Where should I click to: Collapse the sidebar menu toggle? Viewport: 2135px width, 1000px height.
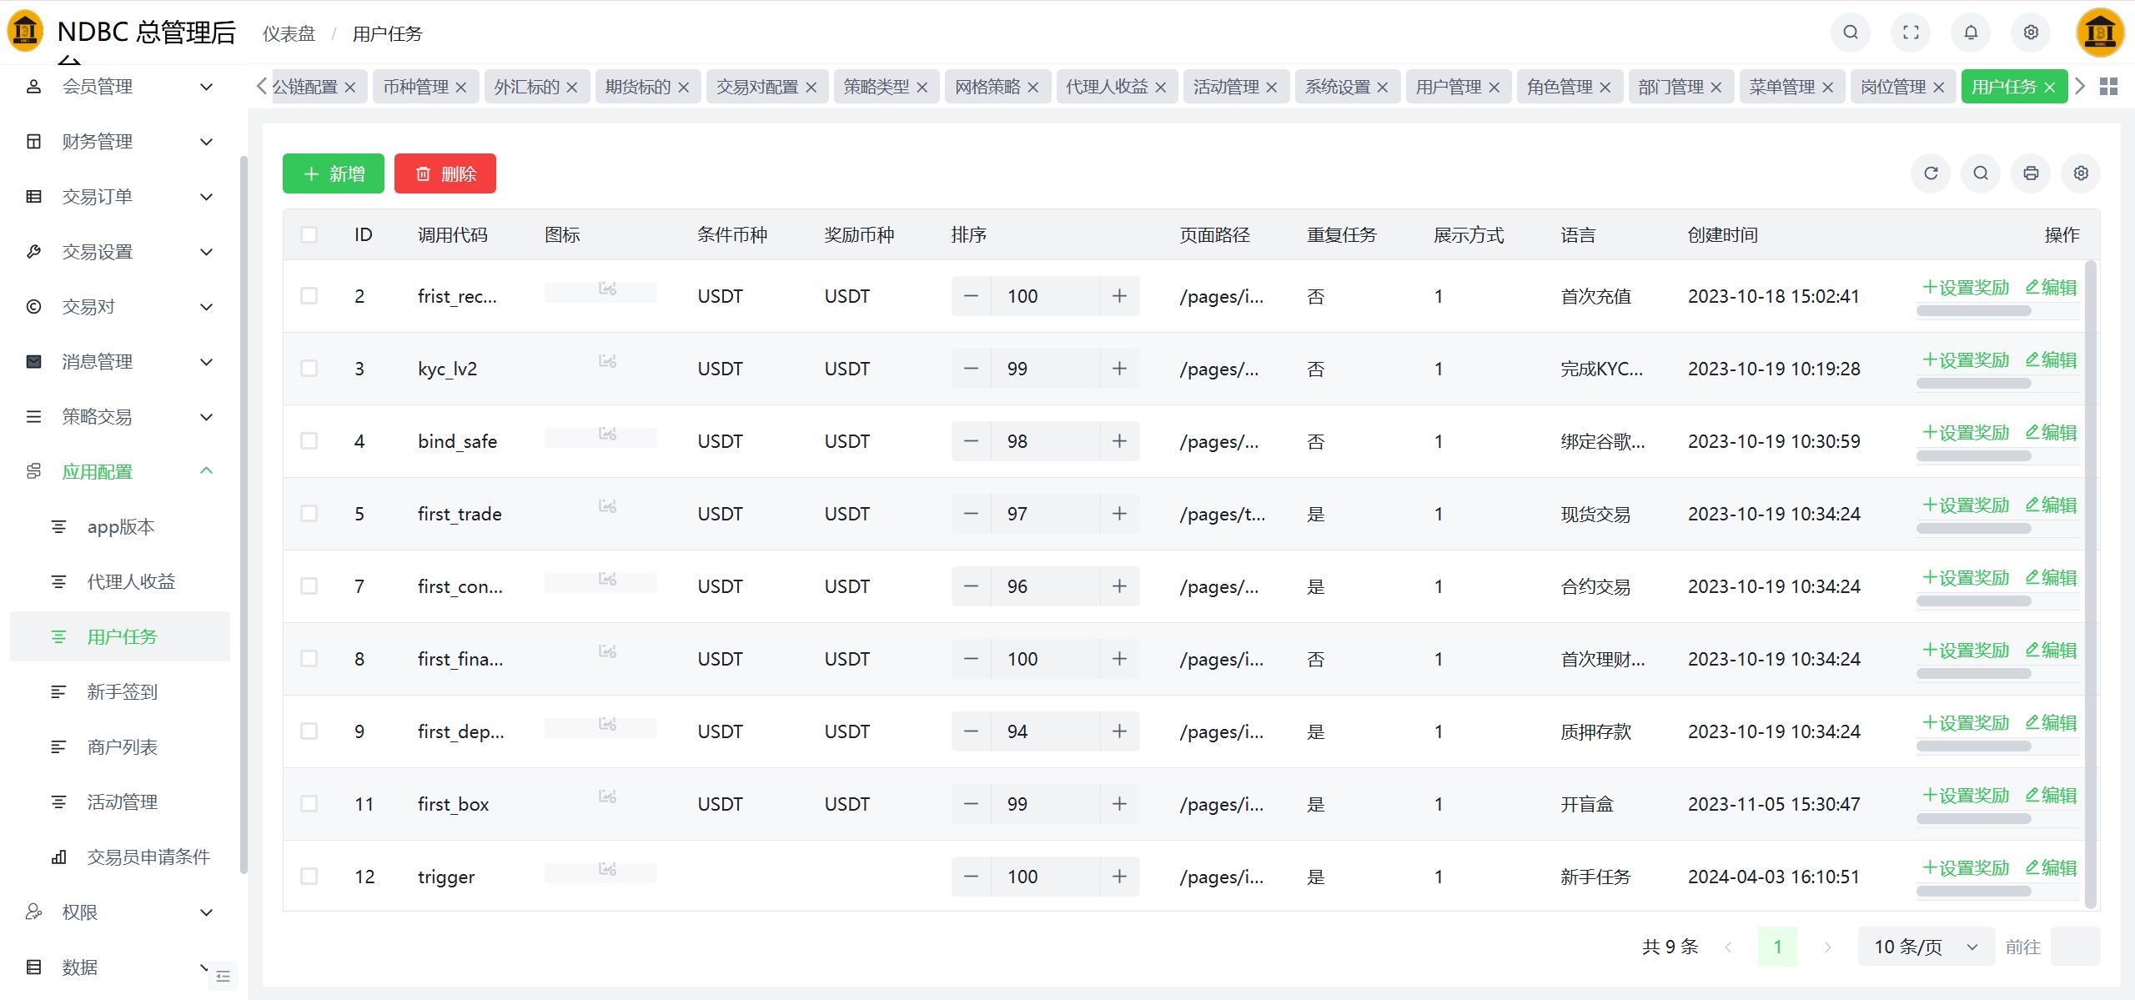[223, 976]
